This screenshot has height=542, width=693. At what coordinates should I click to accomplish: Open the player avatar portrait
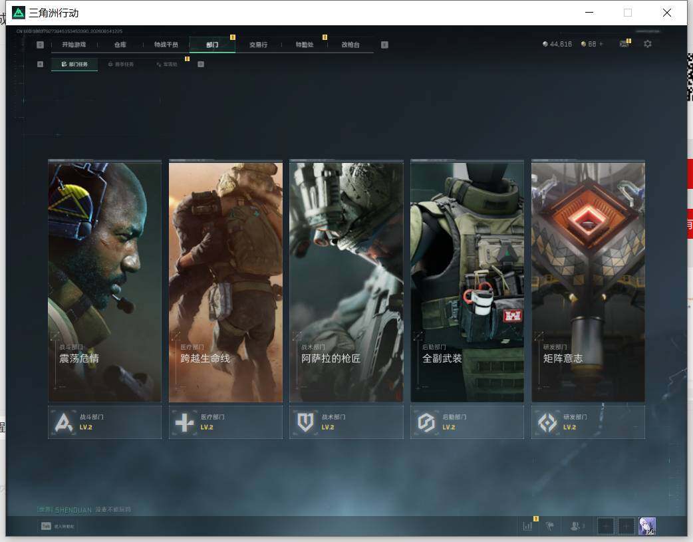[647, 526]
